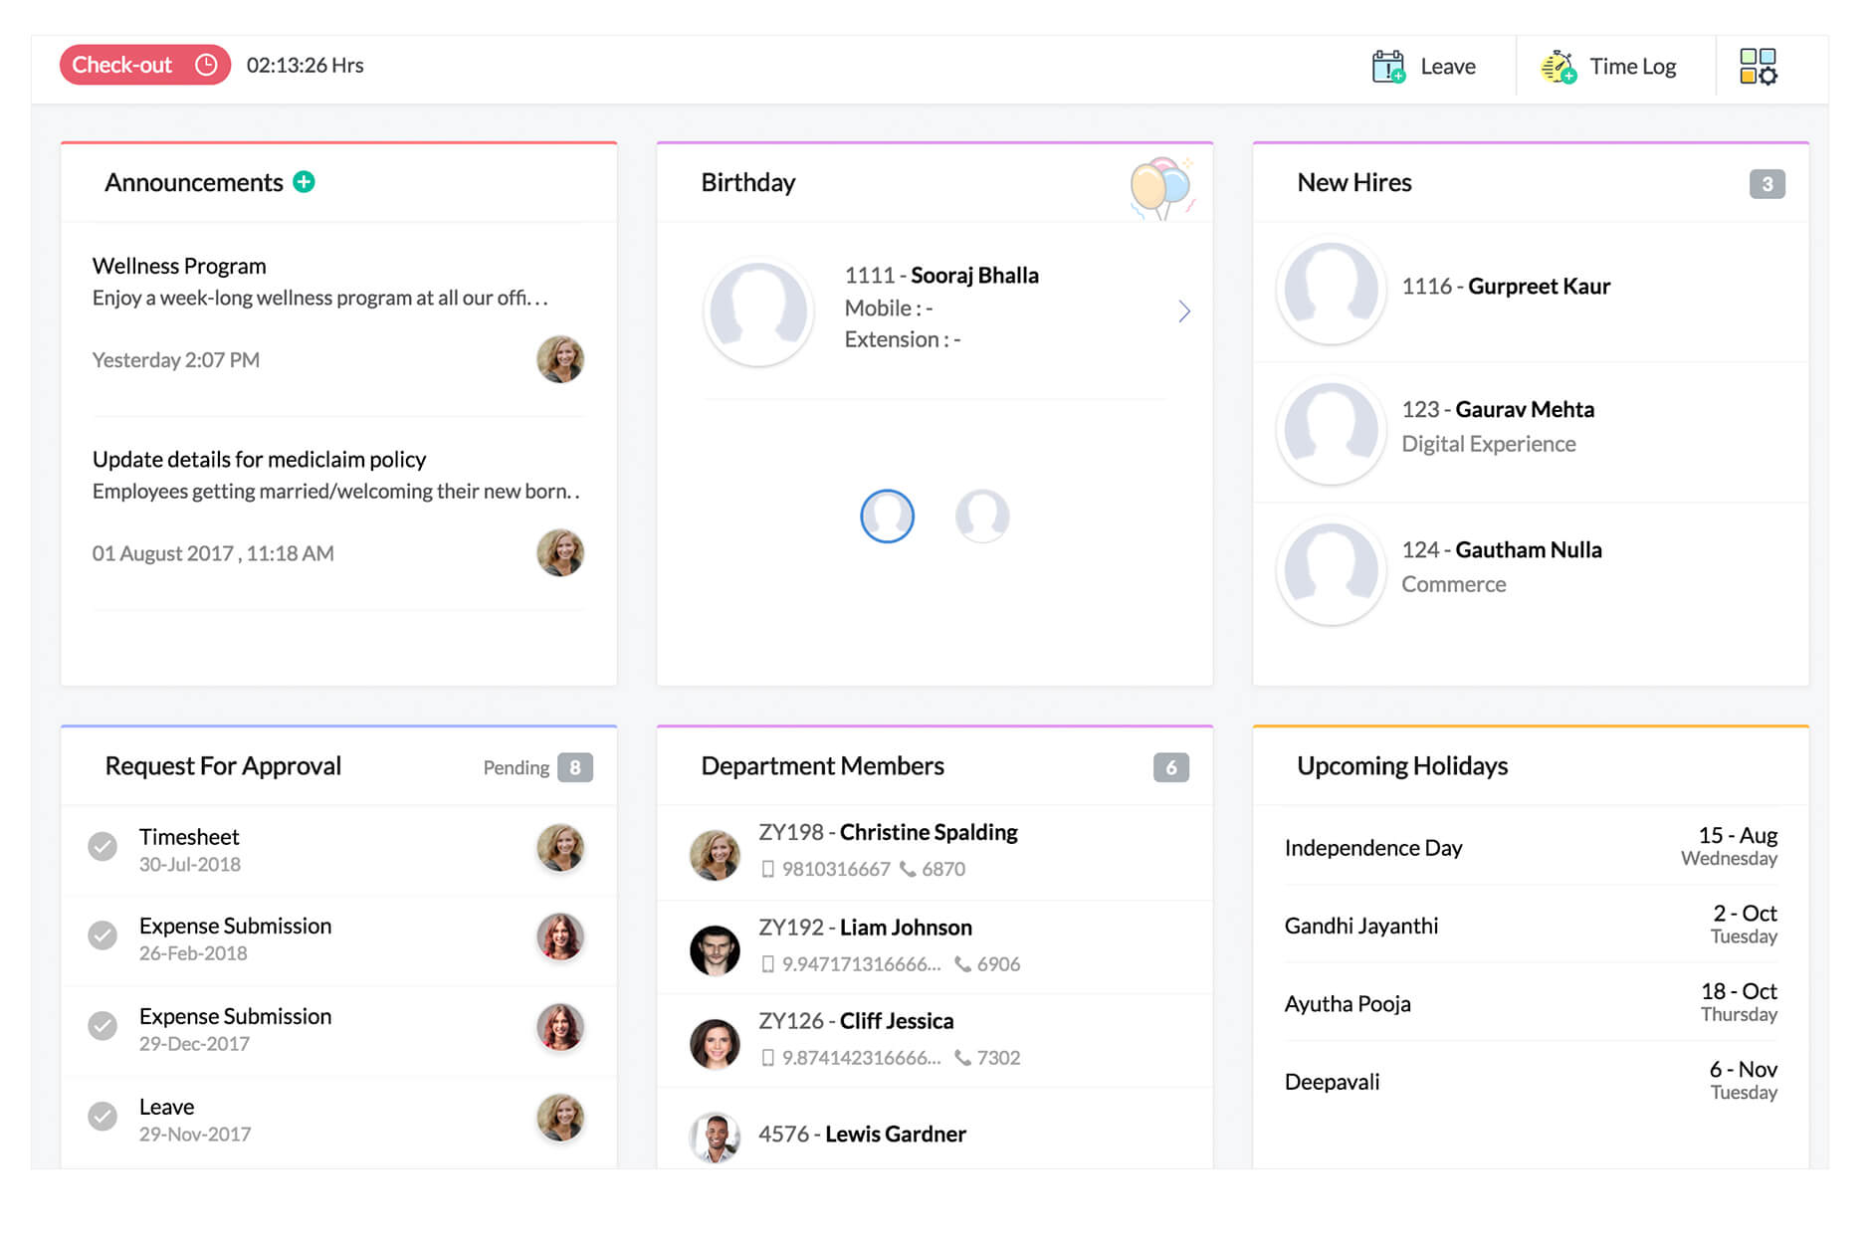The width and height of the screenshot is (1871, 1244).
Task: Expand Sooraj Bhalla's birthday details via the chevron
Action: (1184, 311)
